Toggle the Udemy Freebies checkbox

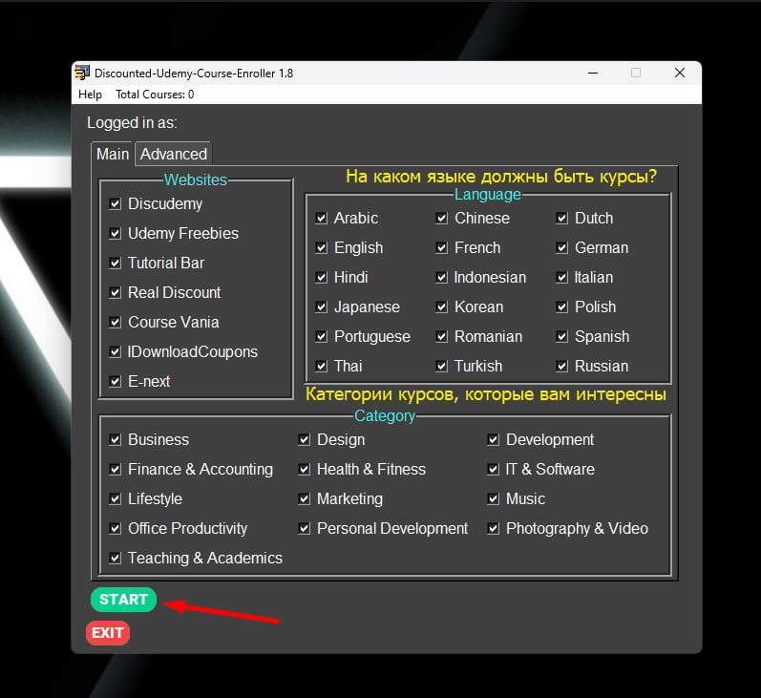coord(115,234)
